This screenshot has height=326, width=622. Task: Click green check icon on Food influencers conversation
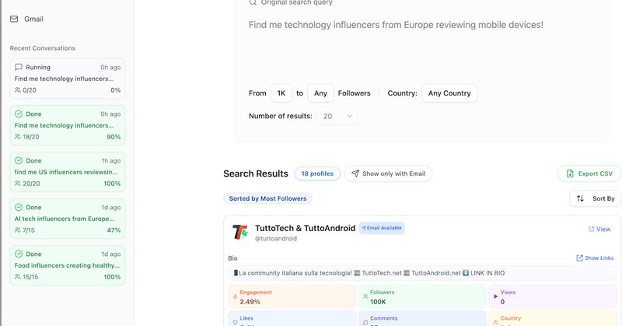click(19, 254)
